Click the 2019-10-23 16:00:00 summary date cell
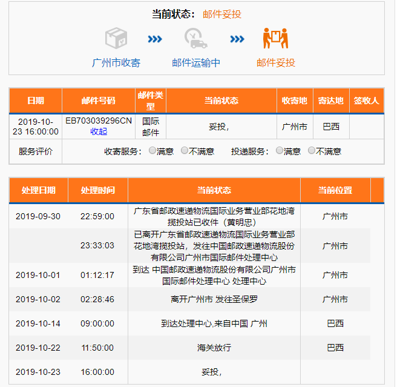 36,127
